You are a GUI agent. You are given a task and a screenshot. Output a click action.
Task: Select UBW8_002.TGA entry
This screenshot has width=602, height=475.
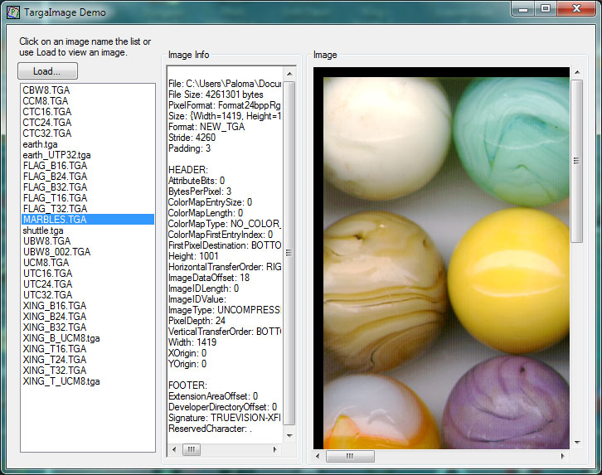(x=56, y=252)
